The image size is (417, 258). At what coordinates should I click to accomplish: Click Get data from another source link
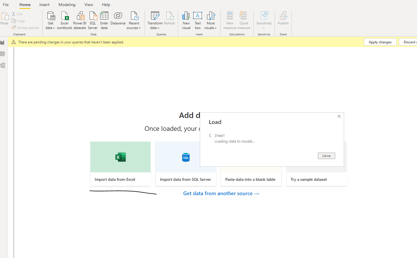coord(221,193)
